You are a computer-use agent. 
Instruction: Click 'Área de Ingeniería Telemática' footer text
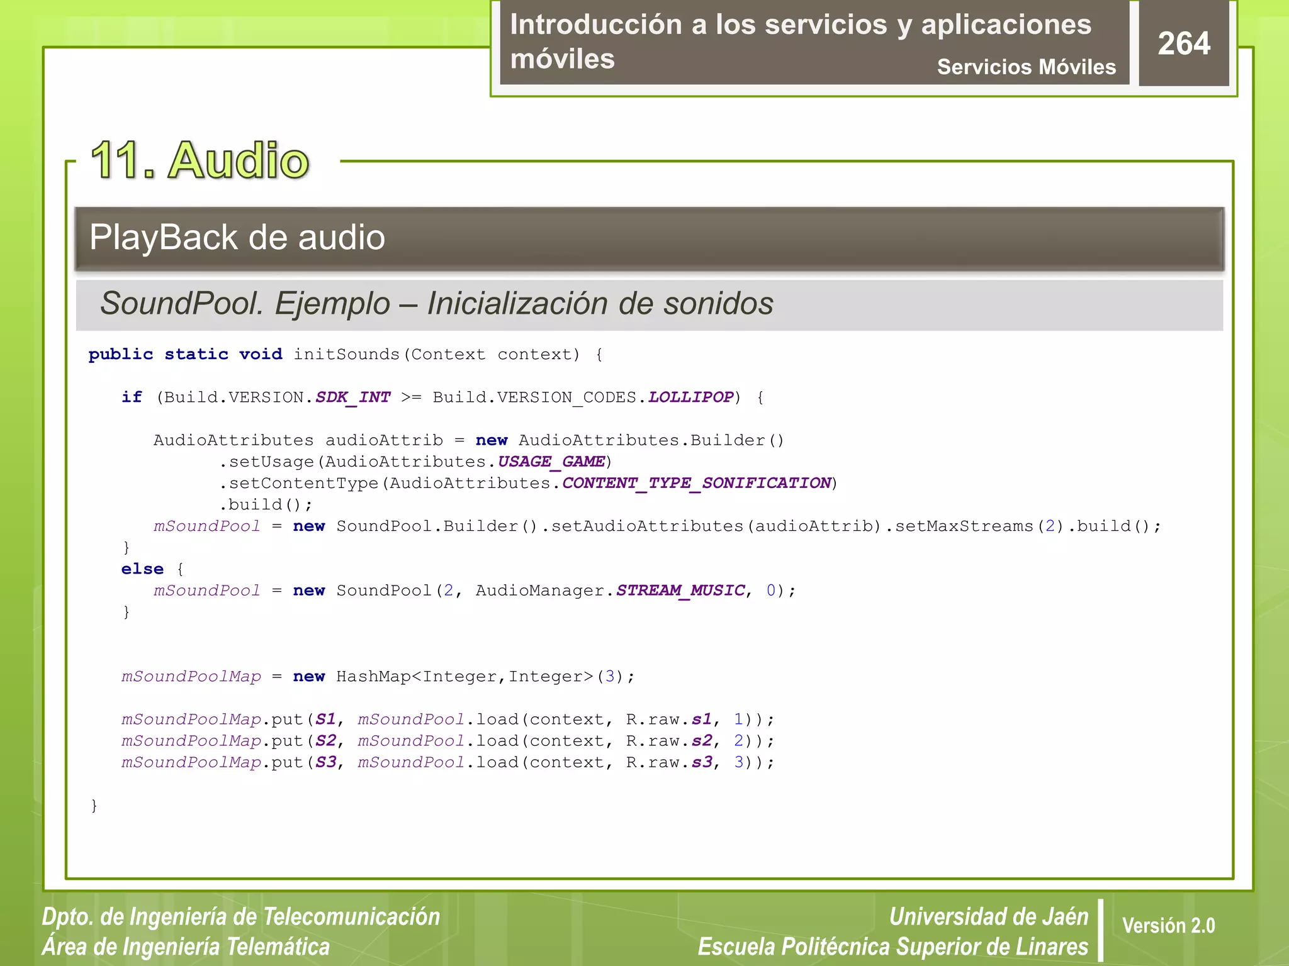point(186,947)
